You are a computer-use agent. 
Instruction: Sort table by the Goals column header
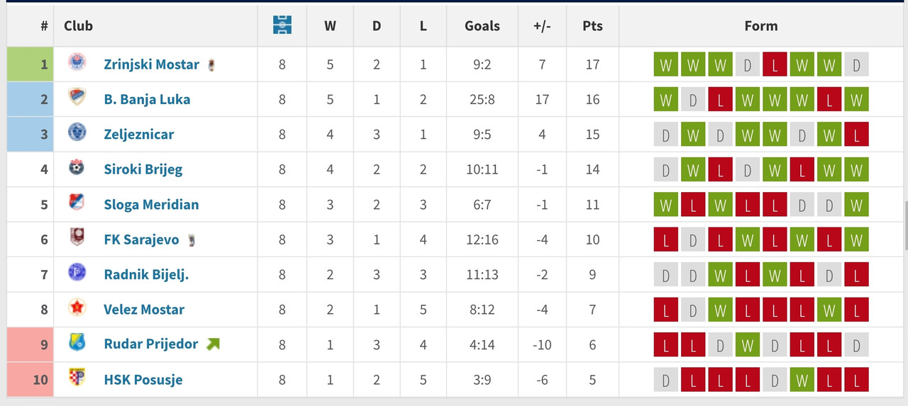coord(482,26)
